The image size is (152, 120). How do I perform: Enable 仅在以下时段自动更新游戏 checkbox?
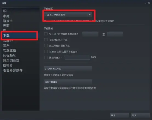click(x=46, y=34)
